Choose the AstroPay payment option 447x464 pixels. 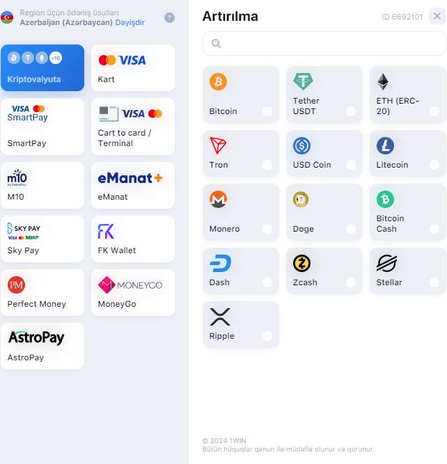pos(42,346)
